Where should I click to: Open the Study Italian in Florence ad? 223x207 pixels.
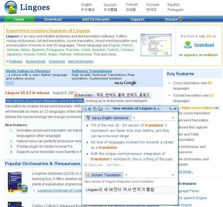[x=28, y=71]
